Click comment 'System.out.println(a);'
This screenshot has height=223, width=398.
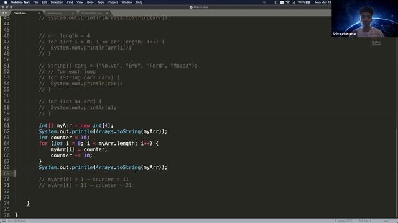point(78,108)
